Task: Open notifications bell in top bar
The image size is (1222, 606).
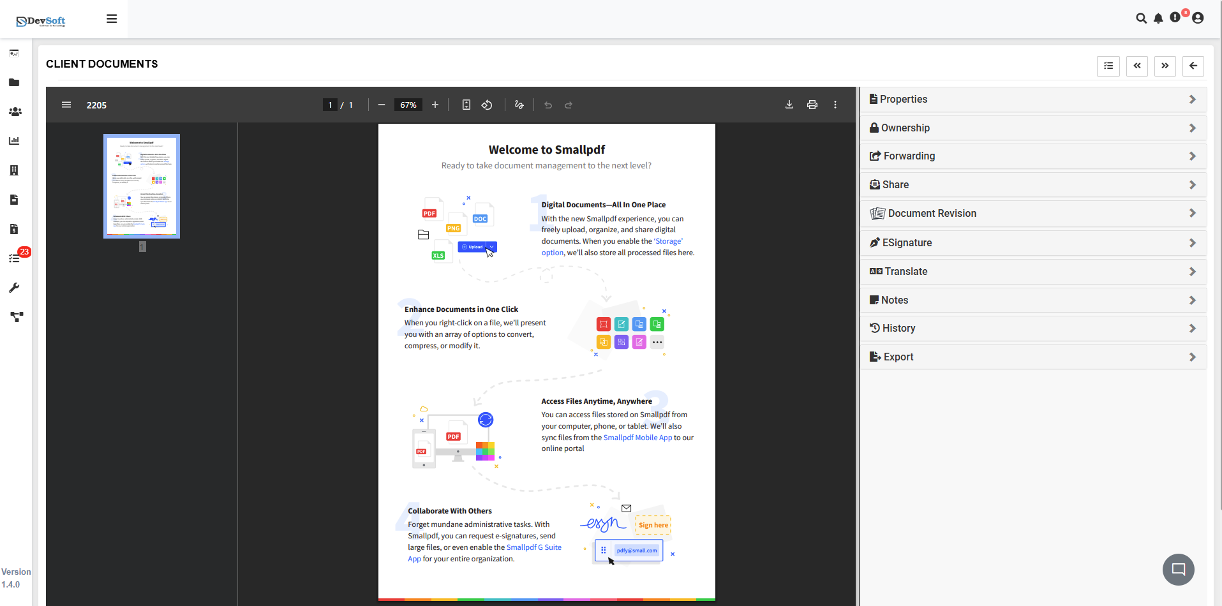Action: [1158, 18]
